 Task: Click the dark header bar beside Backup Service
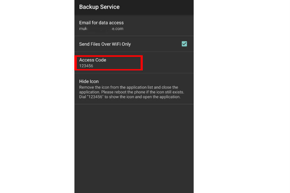coord(158,7)
